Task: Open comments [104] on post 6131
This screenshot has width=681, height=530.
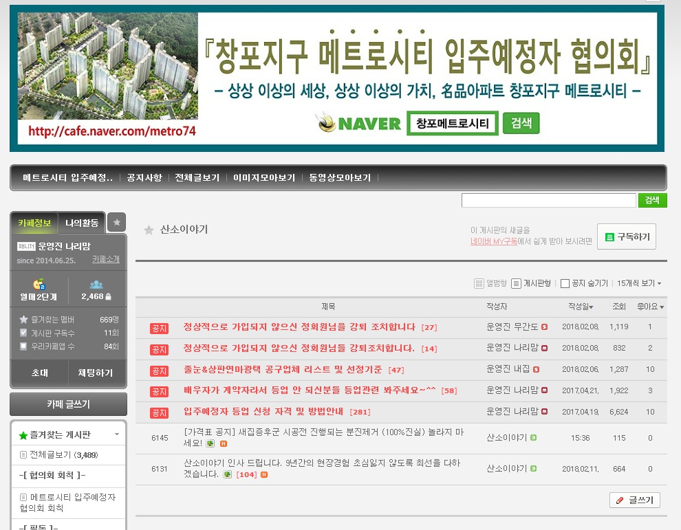Action: [x=246, y=475]
